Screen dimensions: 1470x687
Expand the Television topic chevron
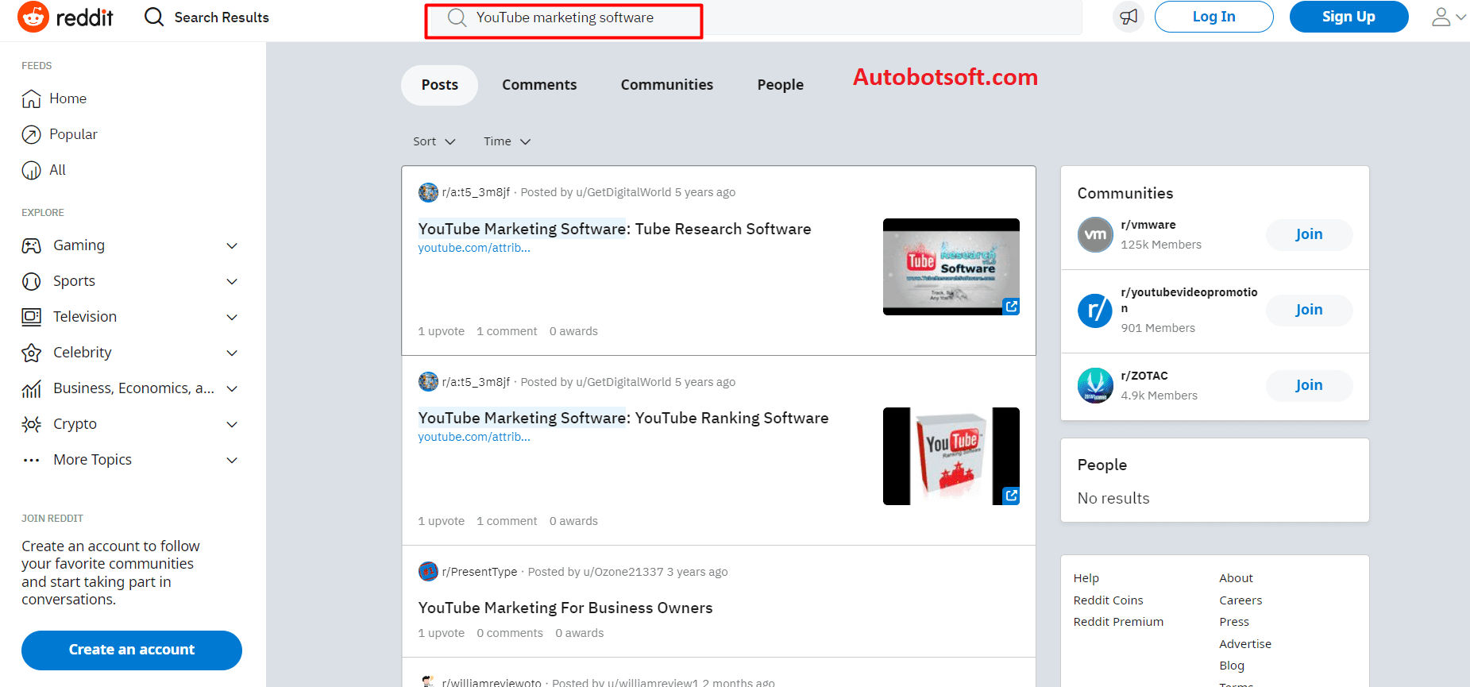[x=232, y=317]
